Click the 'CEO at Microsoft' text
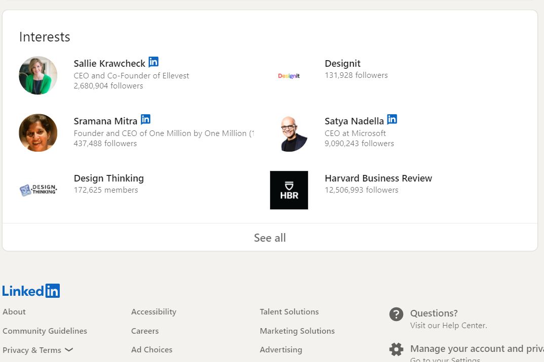This screenshot has width=544, height=362. [355, 133]
